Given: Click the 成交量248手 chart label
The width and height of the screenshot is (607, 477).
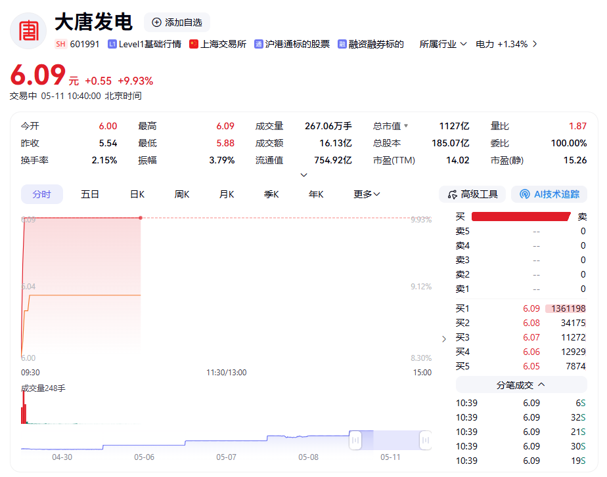Looking at the screenshot, I should (x=43, y=388).
